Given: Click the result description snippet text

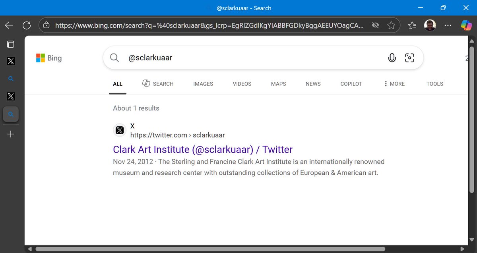Looking at the screenshot, I should coord(249,168).
